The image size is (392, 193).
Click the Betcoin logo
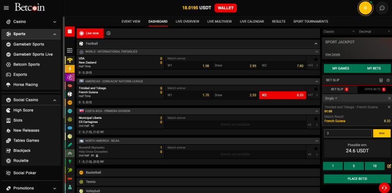click(x=30, y=7)
